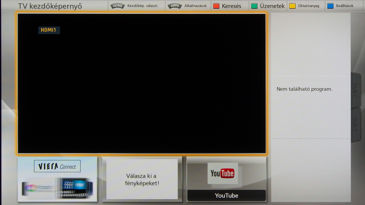Image resolution: width=365 pixels, height=205 pixels.
Task: Select the black TV preview window
Action: pos(142,91)
